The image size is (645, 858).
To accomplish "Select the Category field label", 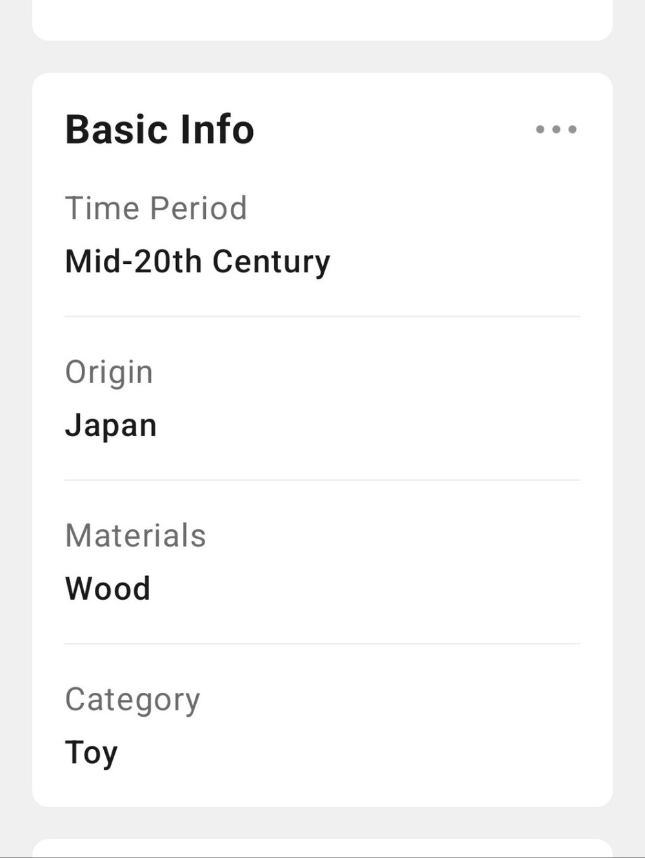I will 133,700.
